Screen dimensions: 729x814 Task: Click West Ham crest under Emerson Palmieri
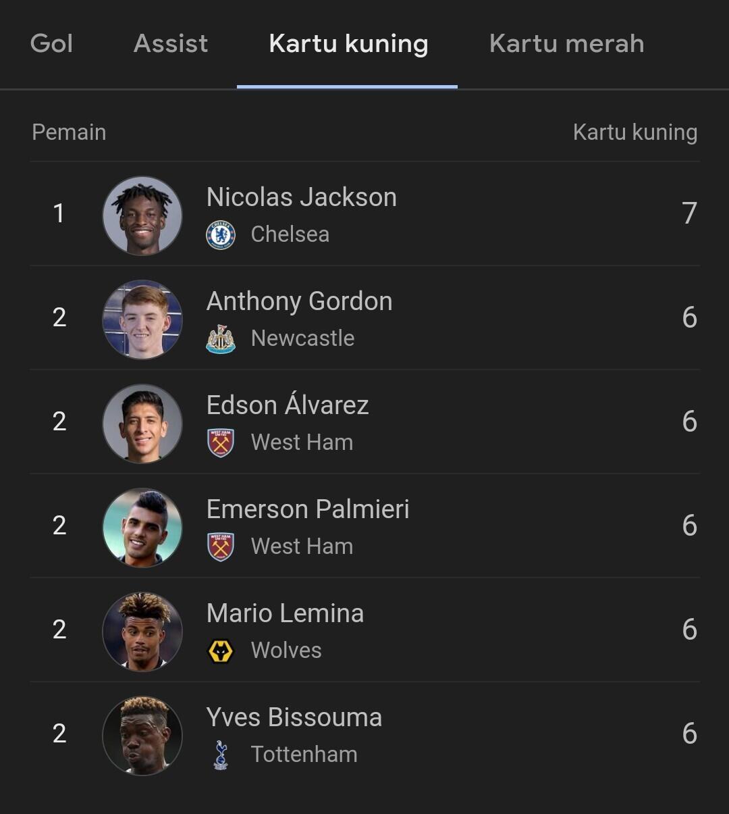tap(221, 547)
